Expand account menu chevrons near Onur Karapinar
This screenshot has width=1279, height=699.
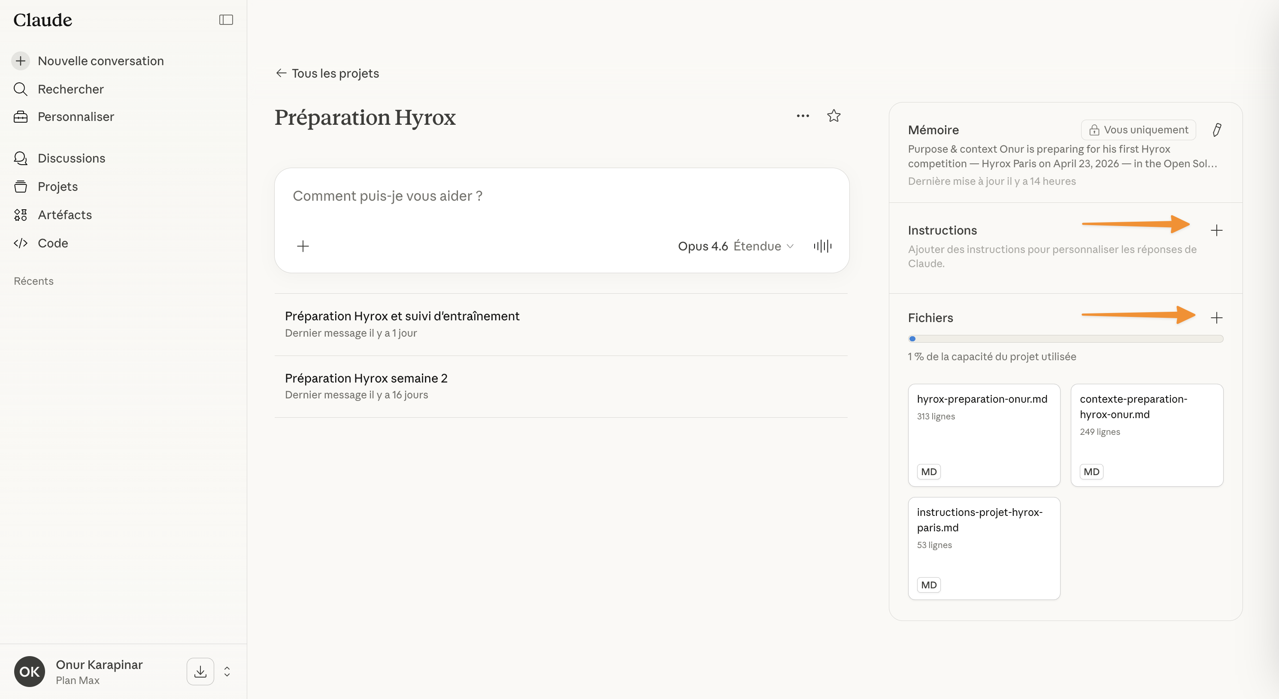pyautogui.click(x=227, y=671)
